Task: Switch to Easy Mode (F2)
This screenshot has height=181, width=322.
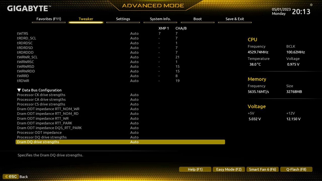Action: pyautogui.click(x=229, y=169)
